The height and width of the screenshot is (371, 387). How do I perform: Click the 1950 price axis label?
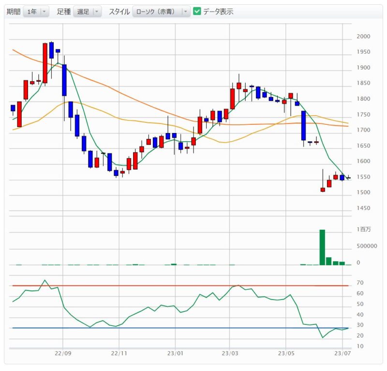pyautogui.click(x=363, y=52)
